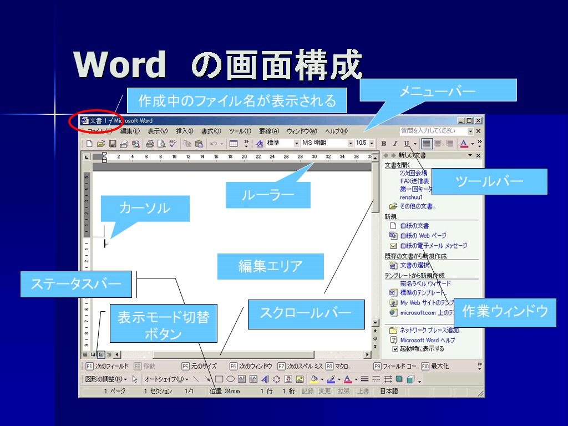Open the 罫線 menu

[269, 131]
